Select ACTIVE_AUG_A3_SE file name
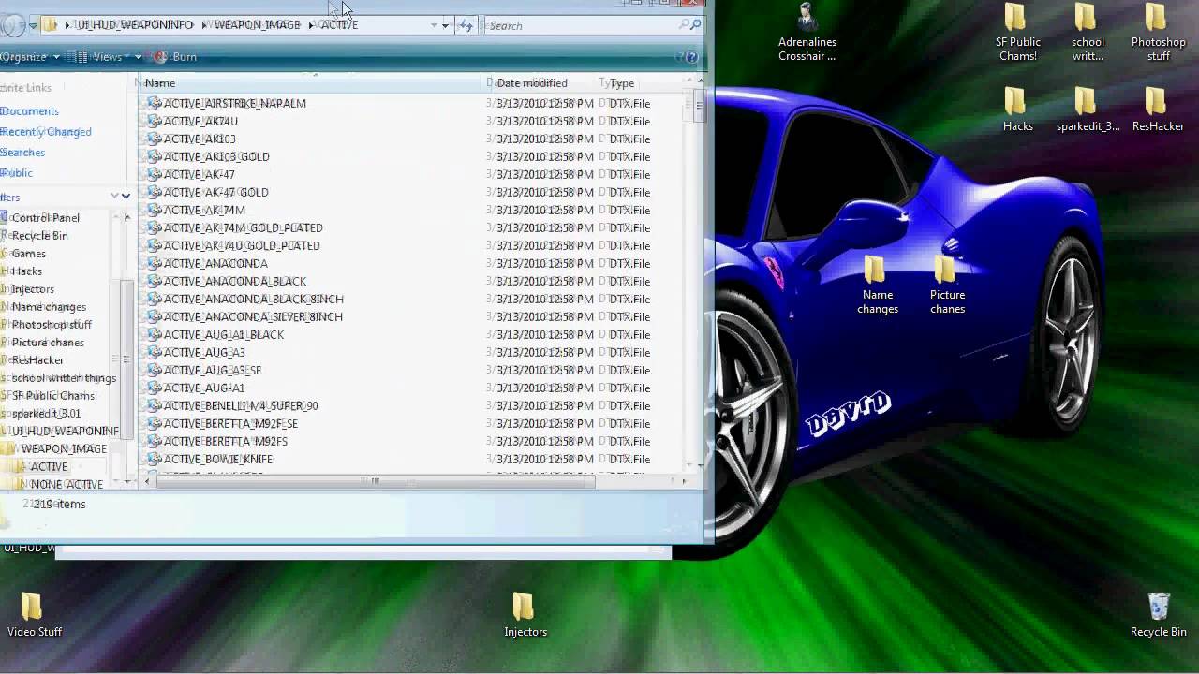This screenshot has width=1199, height=674. (x=213, y=370)
